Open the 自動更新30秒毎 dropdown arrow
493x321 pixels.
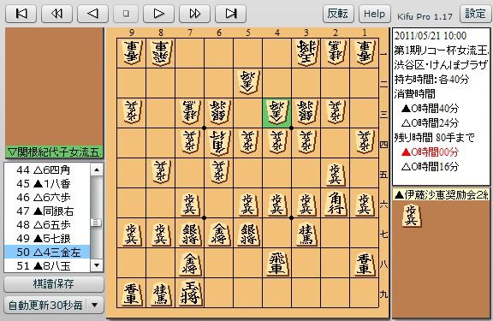94,305
